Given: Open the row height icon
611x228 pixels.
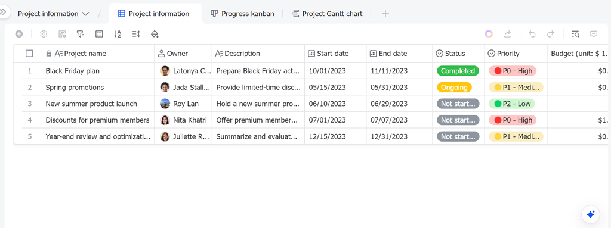Looking at the screenshot, I should tap(136, 35).
